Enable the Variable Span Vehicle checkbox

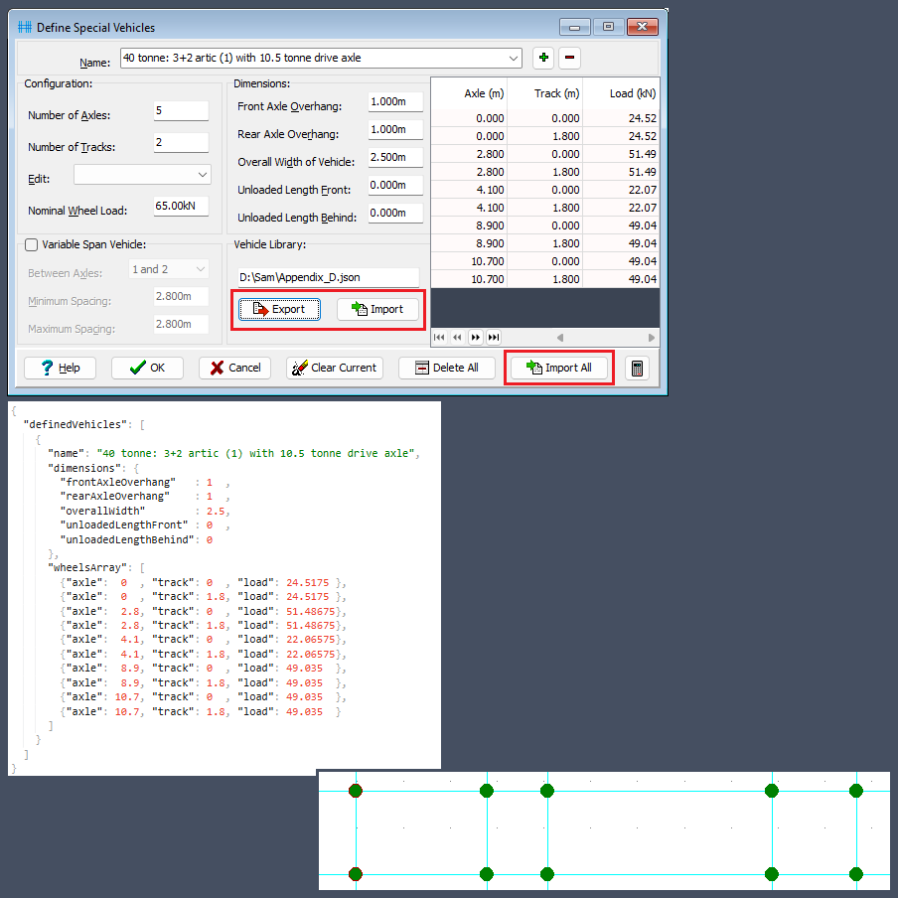tap(32, 245)
